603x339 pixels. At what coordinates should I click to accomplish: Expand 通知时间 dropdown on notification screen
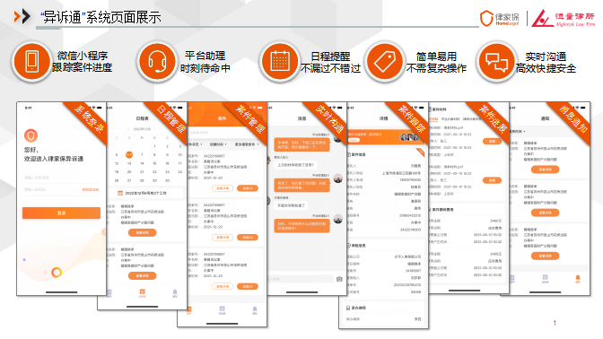pyautogui.click(x=518, y=132)
